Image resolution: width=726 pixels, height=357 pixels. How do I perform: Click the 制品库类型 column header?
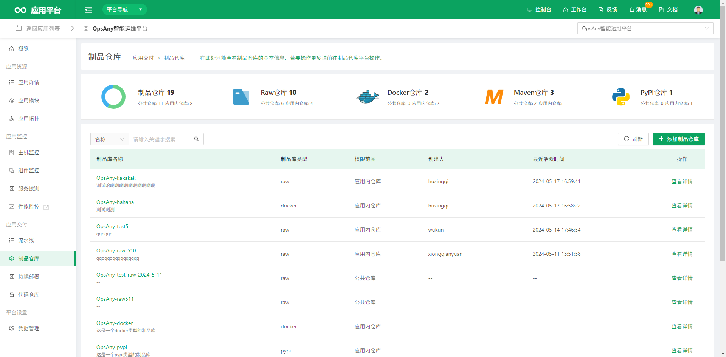tap(294, 159)
